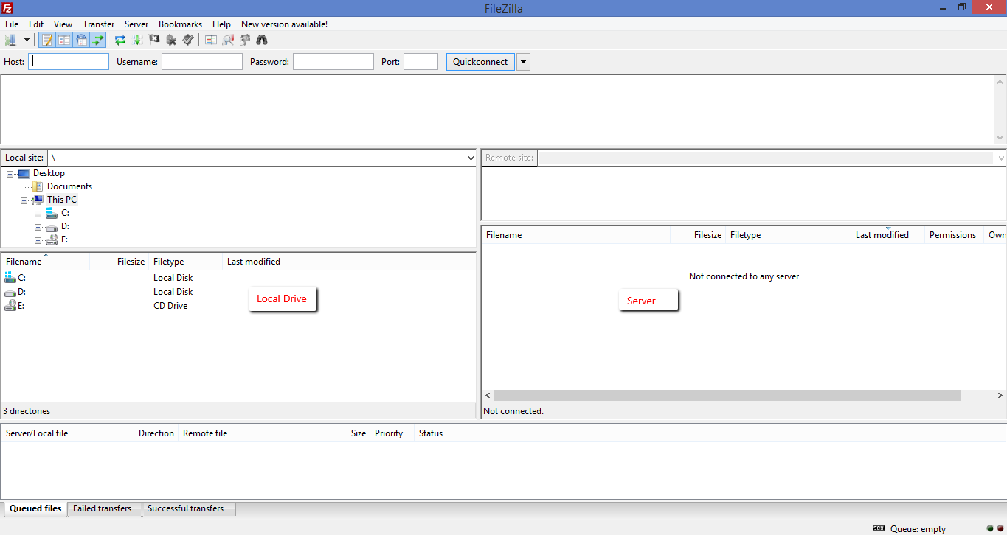This screenshot has height=535, width=1007.
Task: Click the Priority column header in queue
Action: (x=392, y=433)
